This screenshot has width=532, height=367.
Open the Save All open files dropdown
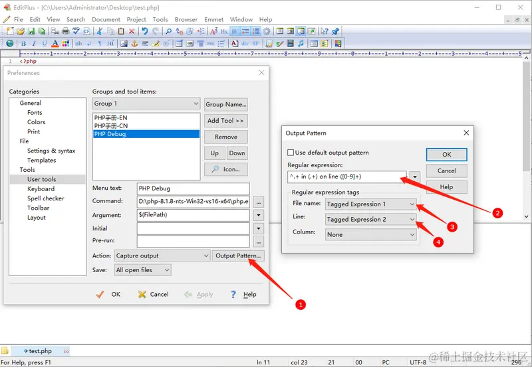(x=143, y=270)
